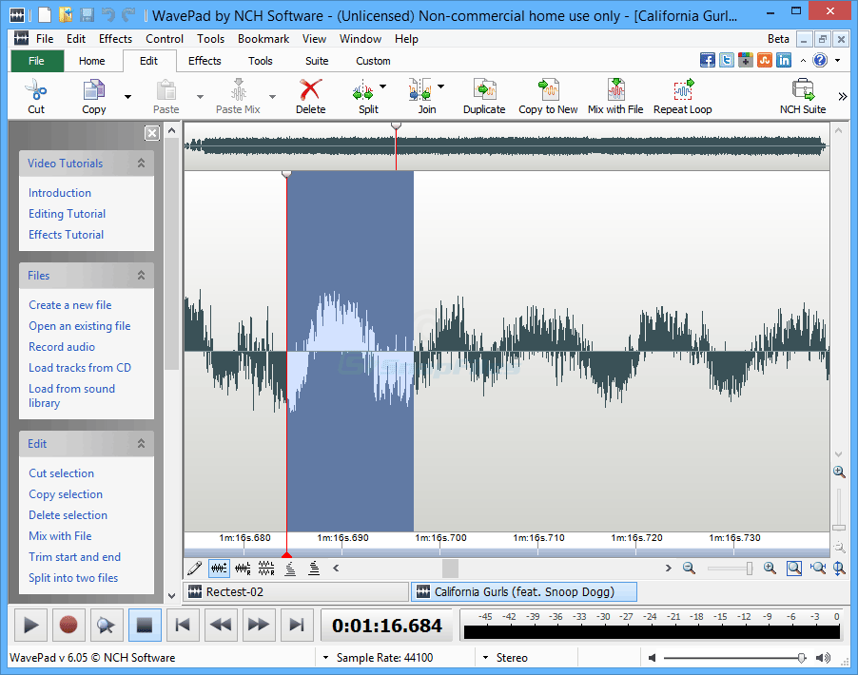This screenshot has width=858, height=675.
Task: Click the speaker mute icon
Action: point(652,658)
